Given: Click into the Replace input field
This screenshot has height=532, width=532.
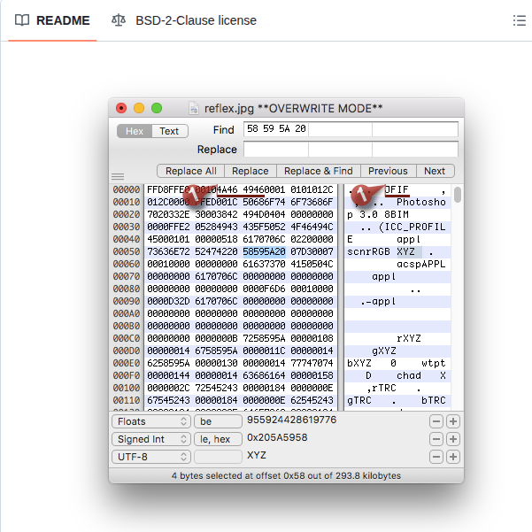Looking at the screenshot, I should pyautogui.click(x=351, y=150).
